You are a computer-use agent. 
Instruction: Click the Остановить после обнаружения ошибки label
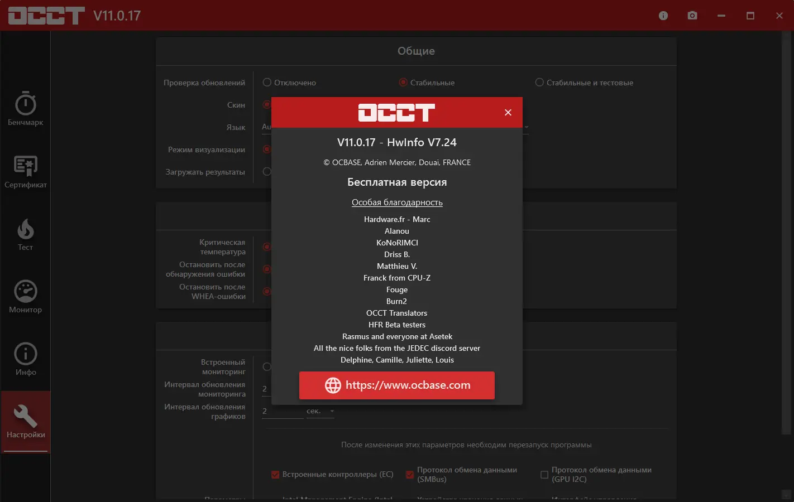point(205,269)
